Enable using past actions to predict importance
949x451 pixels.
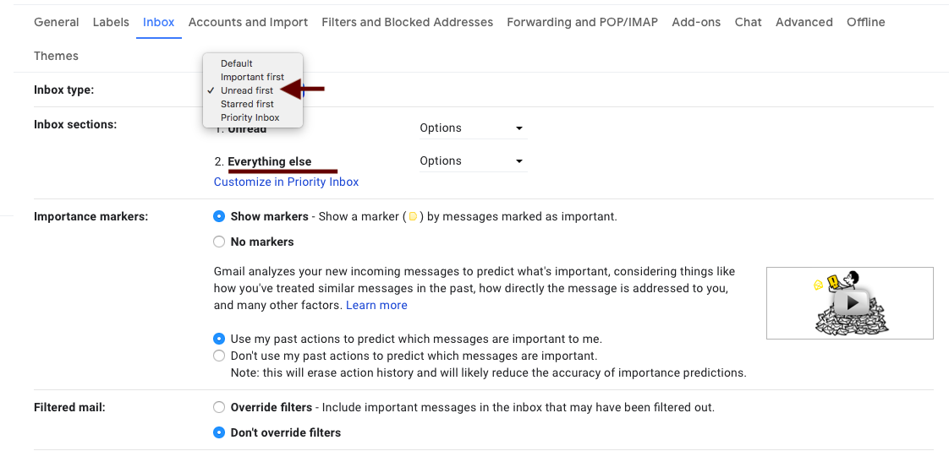(x=220, y=339)
